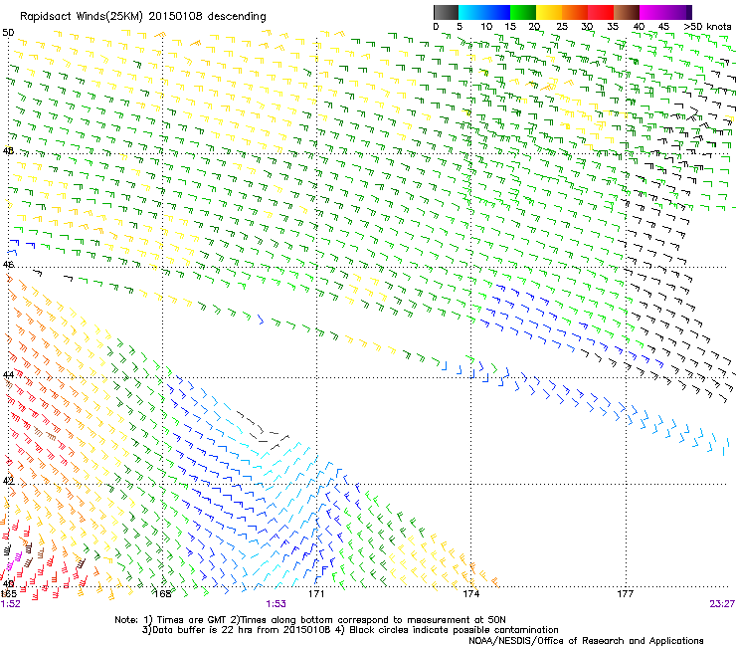Click the longitude label '174'
The width and height of the screenshot is (736, 647).
tap(470, 594)
